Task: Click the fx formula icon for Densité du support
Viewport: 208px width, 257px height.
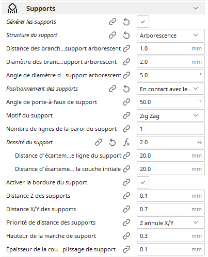Action: [x=126, y=143]
